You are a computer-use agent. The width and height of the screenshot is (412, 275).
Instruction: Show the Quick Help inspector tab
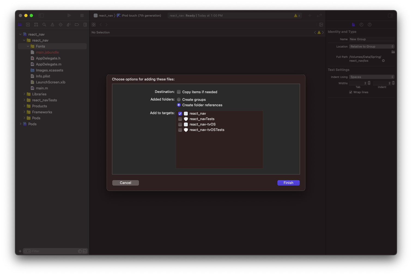(369, 25)
